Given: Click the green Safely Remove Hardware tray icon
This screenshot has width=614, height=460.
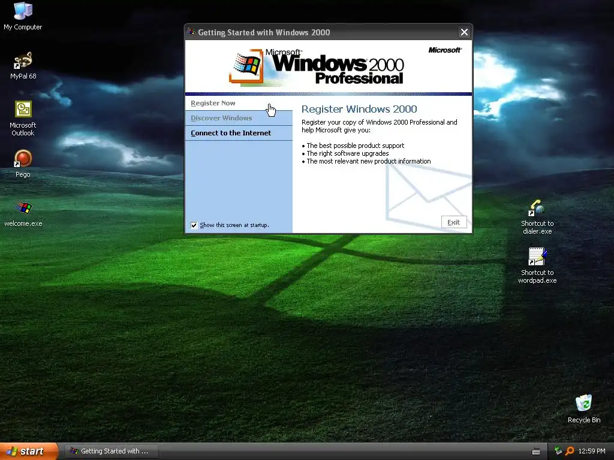Looking at the screenshot, I should tap(558, 451).
